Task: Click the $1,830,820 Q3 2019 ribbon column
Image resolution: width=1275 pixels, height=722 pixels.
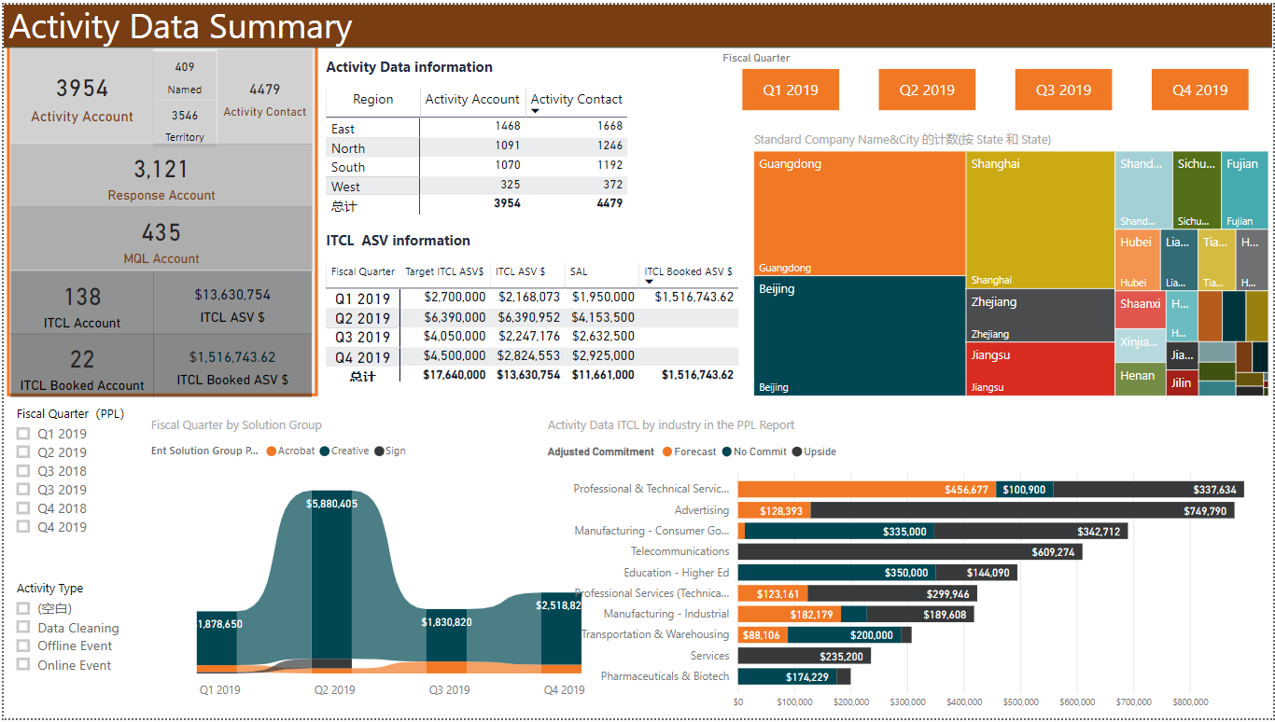Action: coord(447,636)
